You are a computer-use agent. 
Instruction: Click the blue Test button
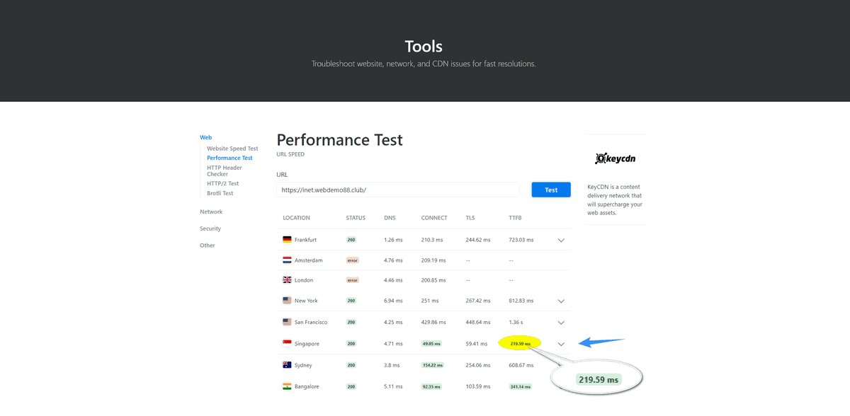(x=551, y=190)
